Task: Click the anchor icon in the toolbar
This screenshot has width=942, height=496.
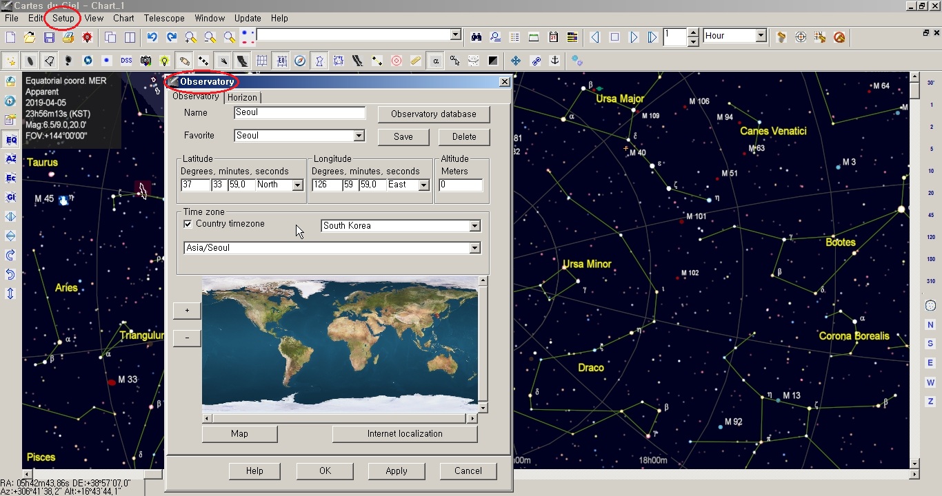Action: point(554,61)
